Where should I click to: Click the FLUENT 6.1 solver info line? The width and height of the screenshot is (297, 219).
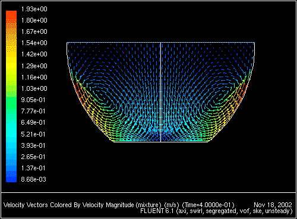click(216, 211)
